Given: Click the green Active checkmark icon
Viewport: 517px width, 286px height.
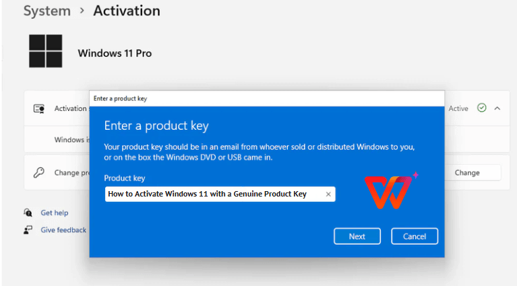Looking at the screenshot, I should tap(481, 108).
